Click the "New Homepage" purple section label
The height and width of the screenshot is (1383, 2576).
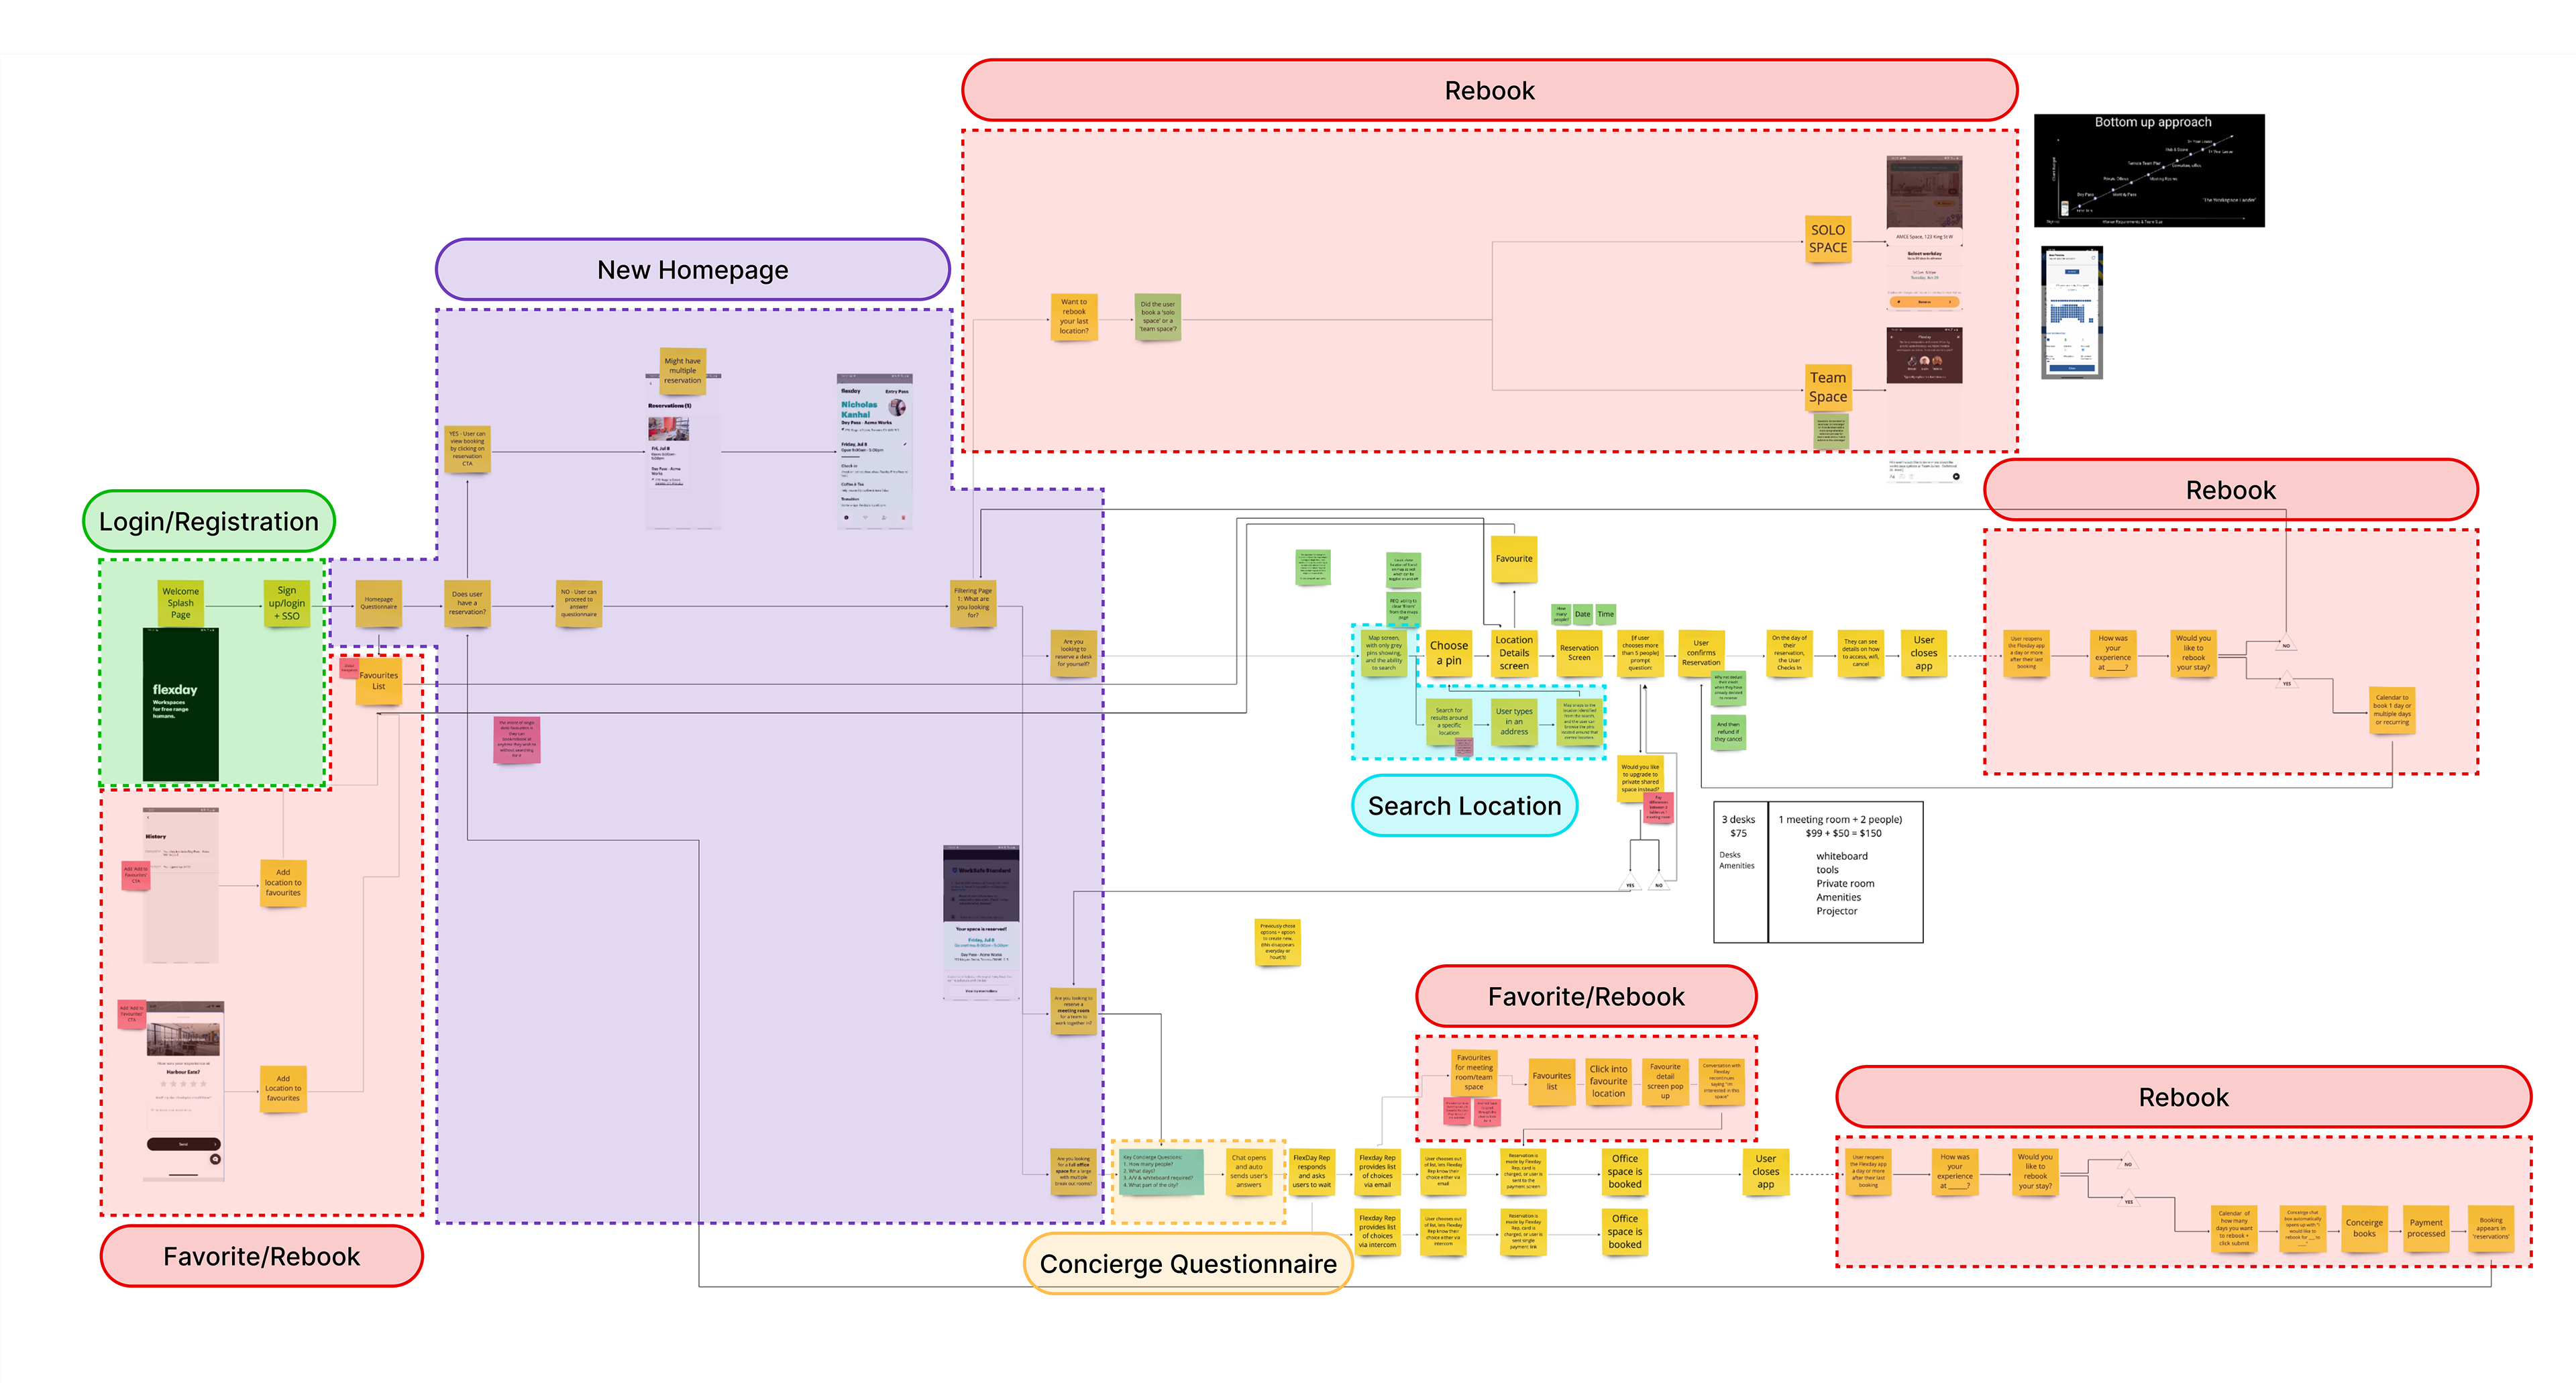(x=692, y=270)
